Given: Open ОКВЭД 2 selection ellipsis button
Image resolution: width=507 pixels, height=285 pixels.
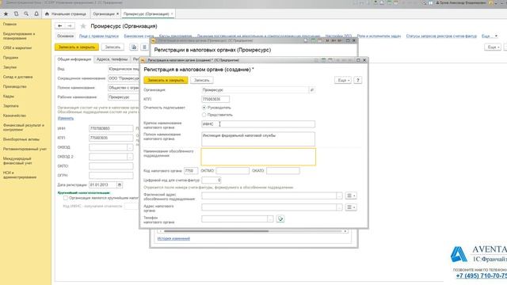Looking at the screenshot, I should (x=130, y=157).
